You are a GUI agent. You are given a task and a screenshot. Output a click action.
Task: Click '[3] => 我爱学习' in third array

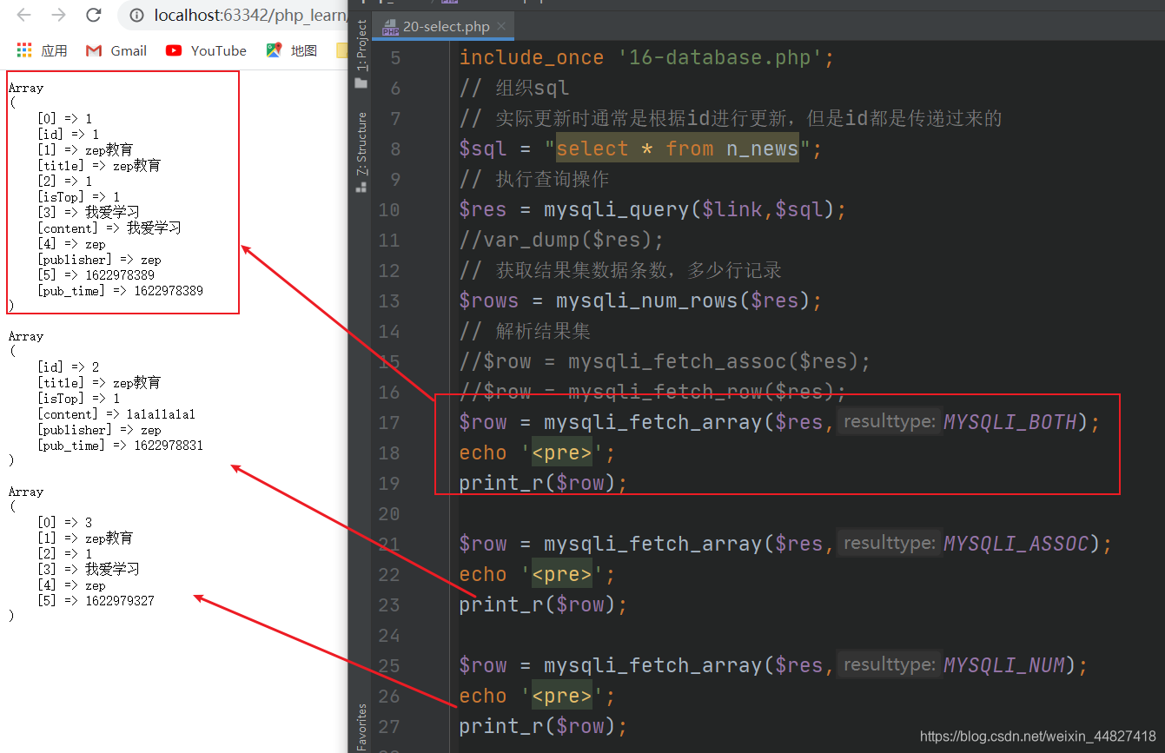pos(89,569)
